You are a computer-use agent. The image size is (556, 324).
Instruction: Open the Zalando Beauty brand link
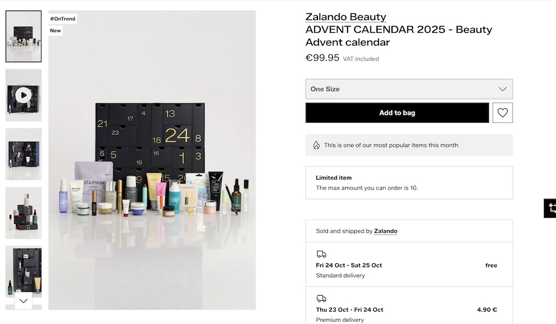coord(346,17)
